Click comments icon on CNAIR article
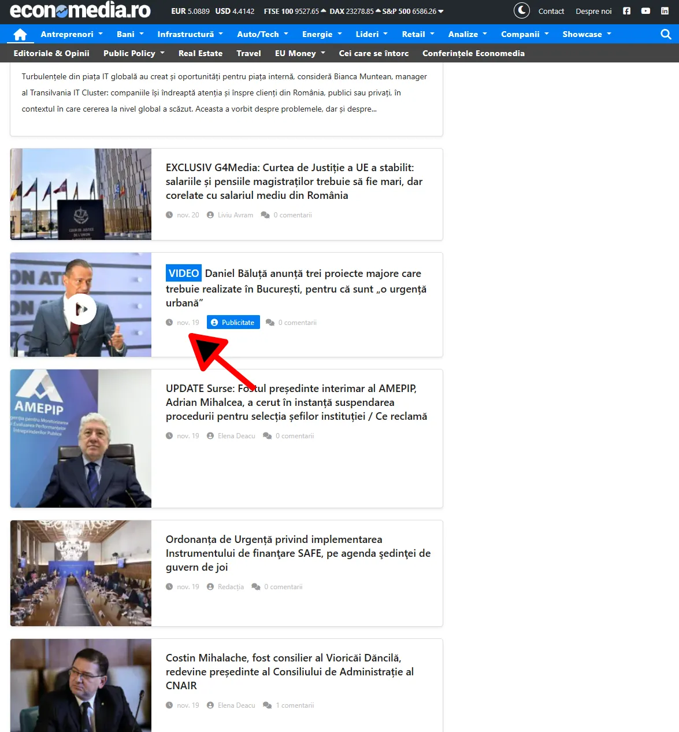Screen dimensions: 679x732 tap(267, 705)
